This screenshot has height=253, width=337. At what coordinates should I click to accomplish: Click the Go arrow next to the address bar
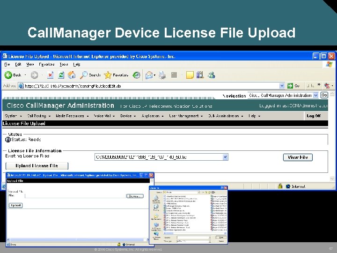click(x=290, y=86)
